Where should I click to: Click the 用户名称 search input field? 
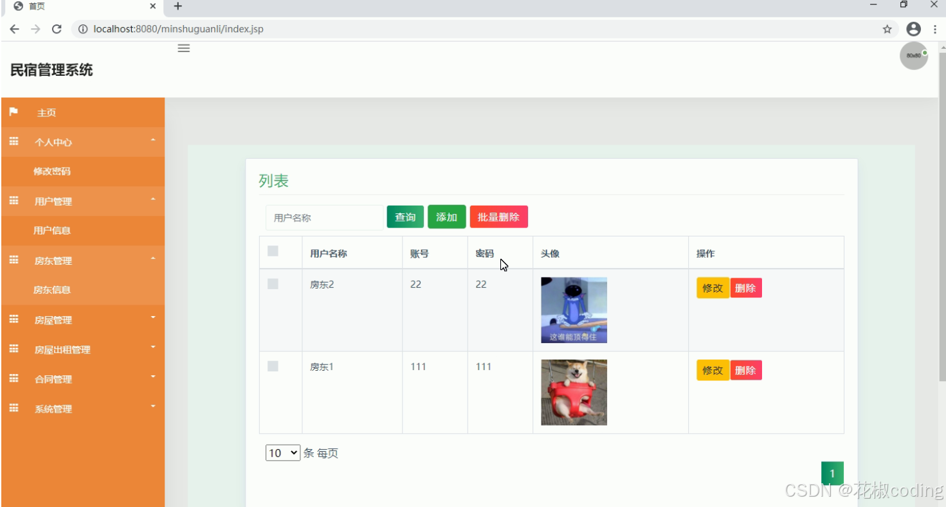coord(323,217)
